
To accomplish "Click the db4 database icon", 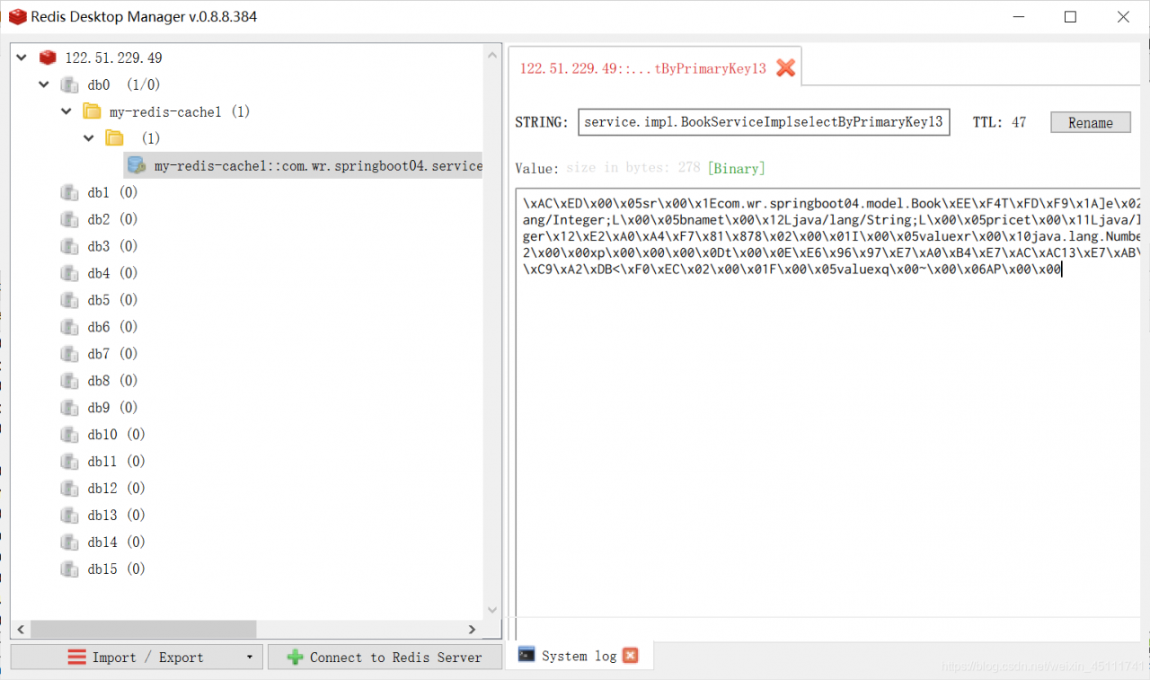I will [x=70, y=273].
